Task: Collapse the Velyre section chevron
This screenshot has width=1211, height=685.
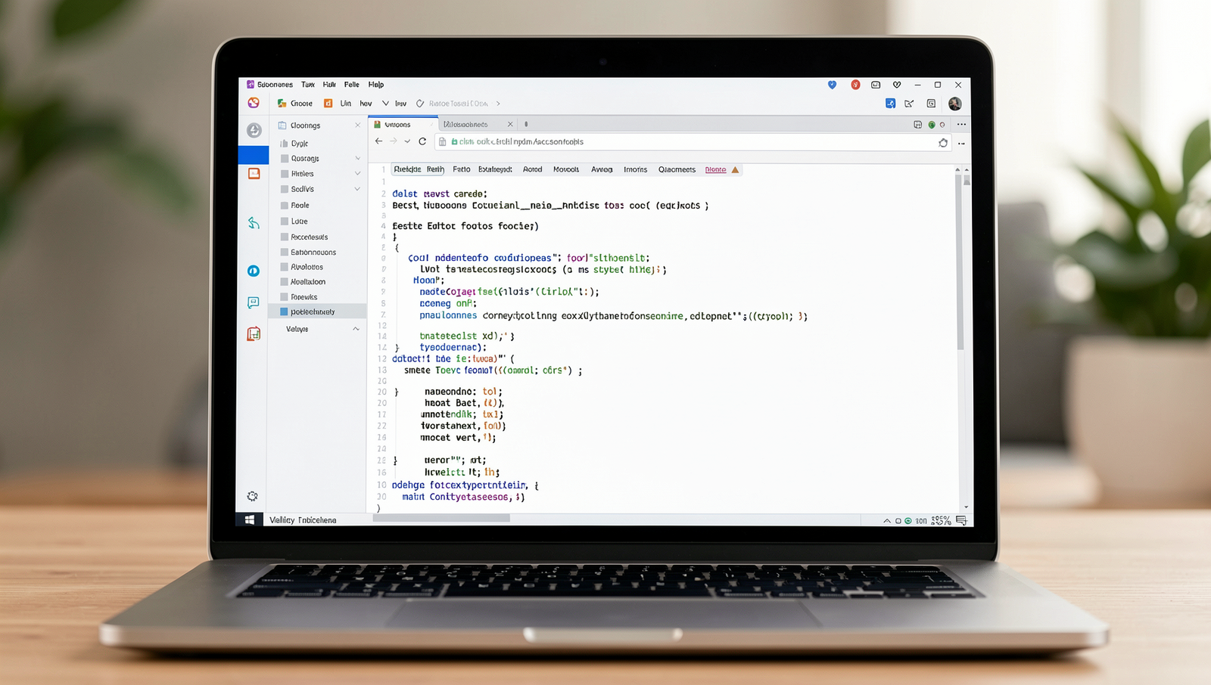Action: click(x=356, y=329)
